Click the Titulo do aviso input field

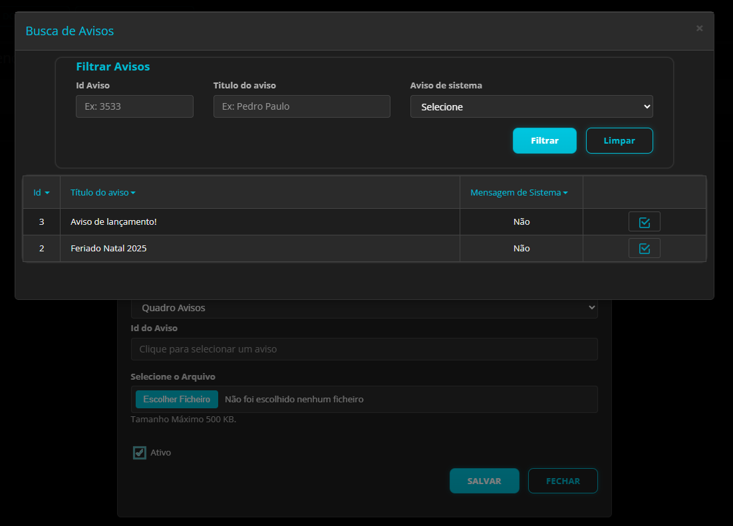(301, 106)
